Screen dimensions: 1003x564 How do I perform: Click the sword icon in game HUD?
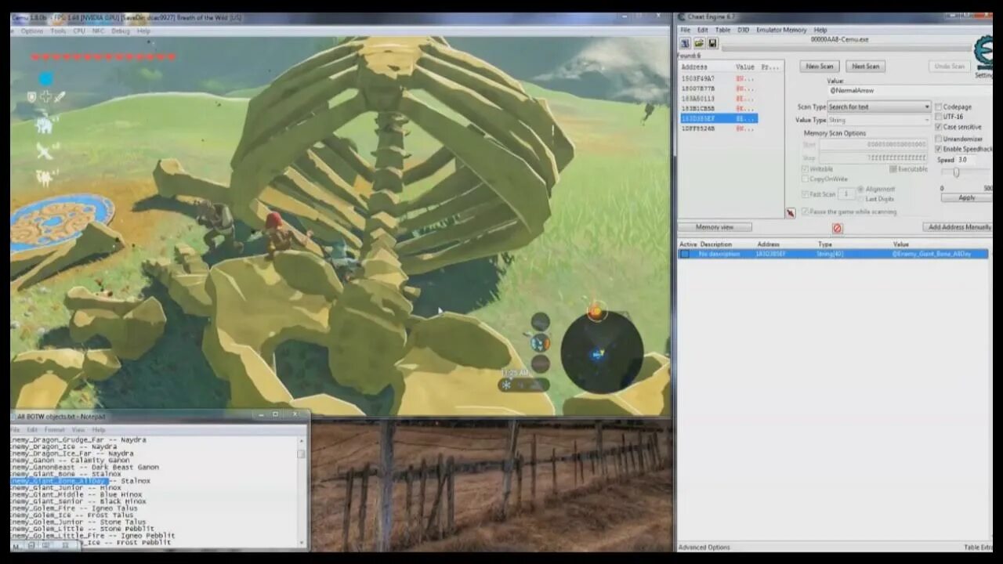(60, 97)
